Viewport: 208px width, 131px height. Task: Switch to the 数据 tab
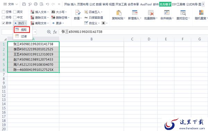pyautogui.click(x=99, y=5)
